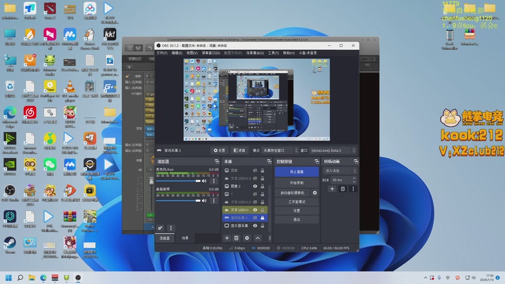Open 麦克风/Aux channel three-dot options
The height and width of the screenshot is (284, 505).
[x=214, y=181]
